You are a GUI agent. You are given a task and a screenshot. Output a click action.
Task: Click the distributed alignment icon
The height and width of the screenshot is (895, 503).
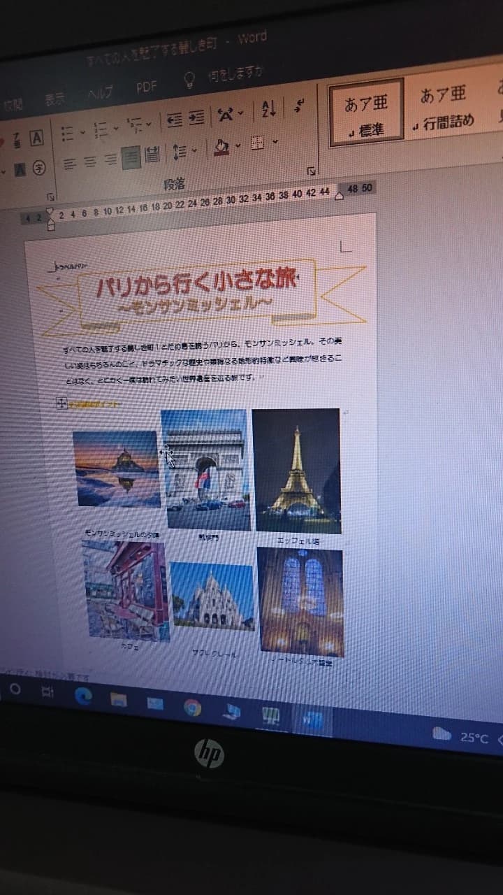pos(152,155)
